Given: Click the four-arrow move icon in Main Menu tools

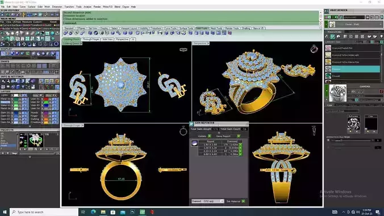Looking at the screenshot, I should coord(24,44).
